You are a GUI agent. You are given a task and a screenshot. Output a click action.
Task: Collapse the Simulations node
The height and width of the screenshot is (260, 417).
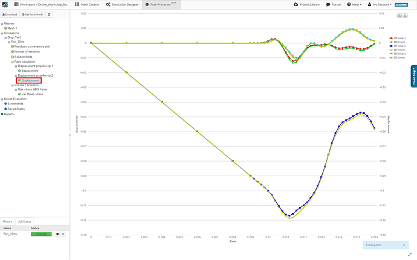2,33
